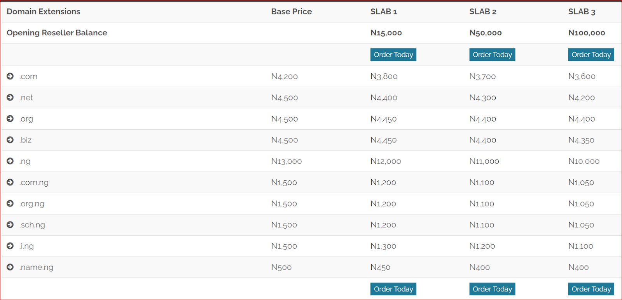Click the arrow icon beside .org.ng
Viewport: 622px width, 300px height.
point(10,203)
